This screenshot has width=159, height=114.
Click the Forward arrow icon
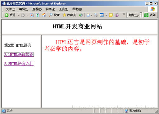[23, 15]
